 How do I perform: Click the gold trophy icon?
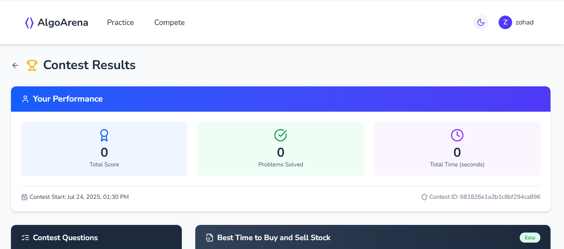(x=32, y=65)
